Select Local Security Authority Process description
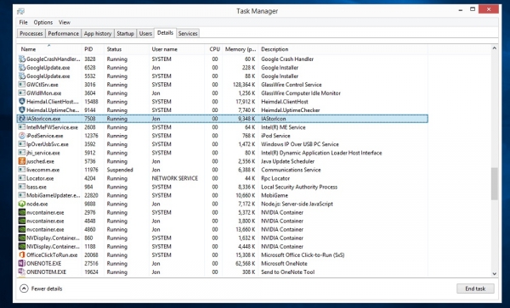Image resolution: width=510 pixels, height=308 pixels. tap(299, 187)
